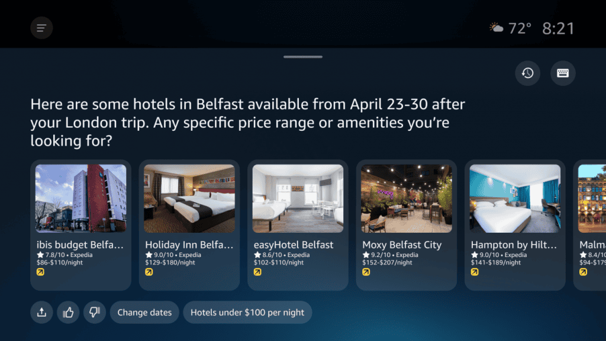Open the hamburger menu icon
This screenshot has width=606, height=341.
coord(41,28)
